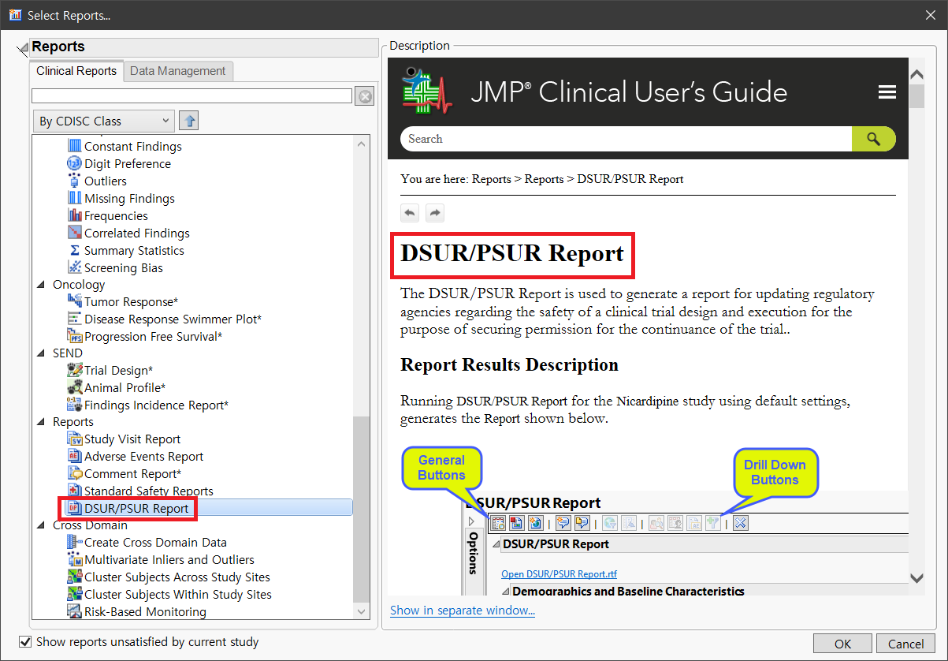Click the up arrow button beside By CDISC Class
The width and height of the screenshot is (948, 661).
coord(187,120)
